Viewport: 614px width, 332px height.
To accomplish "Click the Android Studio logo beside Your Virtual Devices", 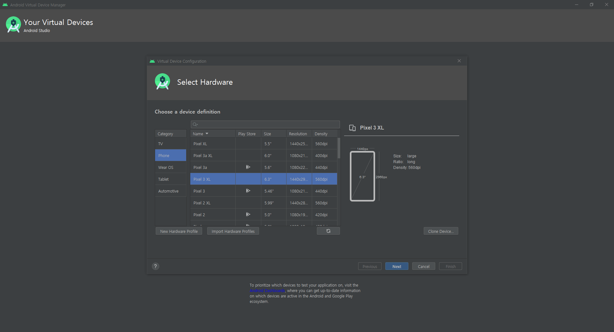I will click(x=13, y=25).
